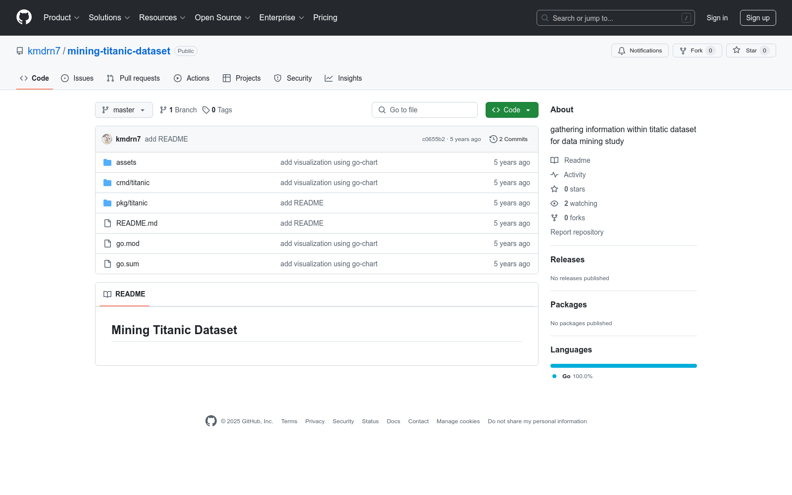Open the c0655b2 commit hash
The width and height of the screenshot is (792, 495).
pos(434,139)
